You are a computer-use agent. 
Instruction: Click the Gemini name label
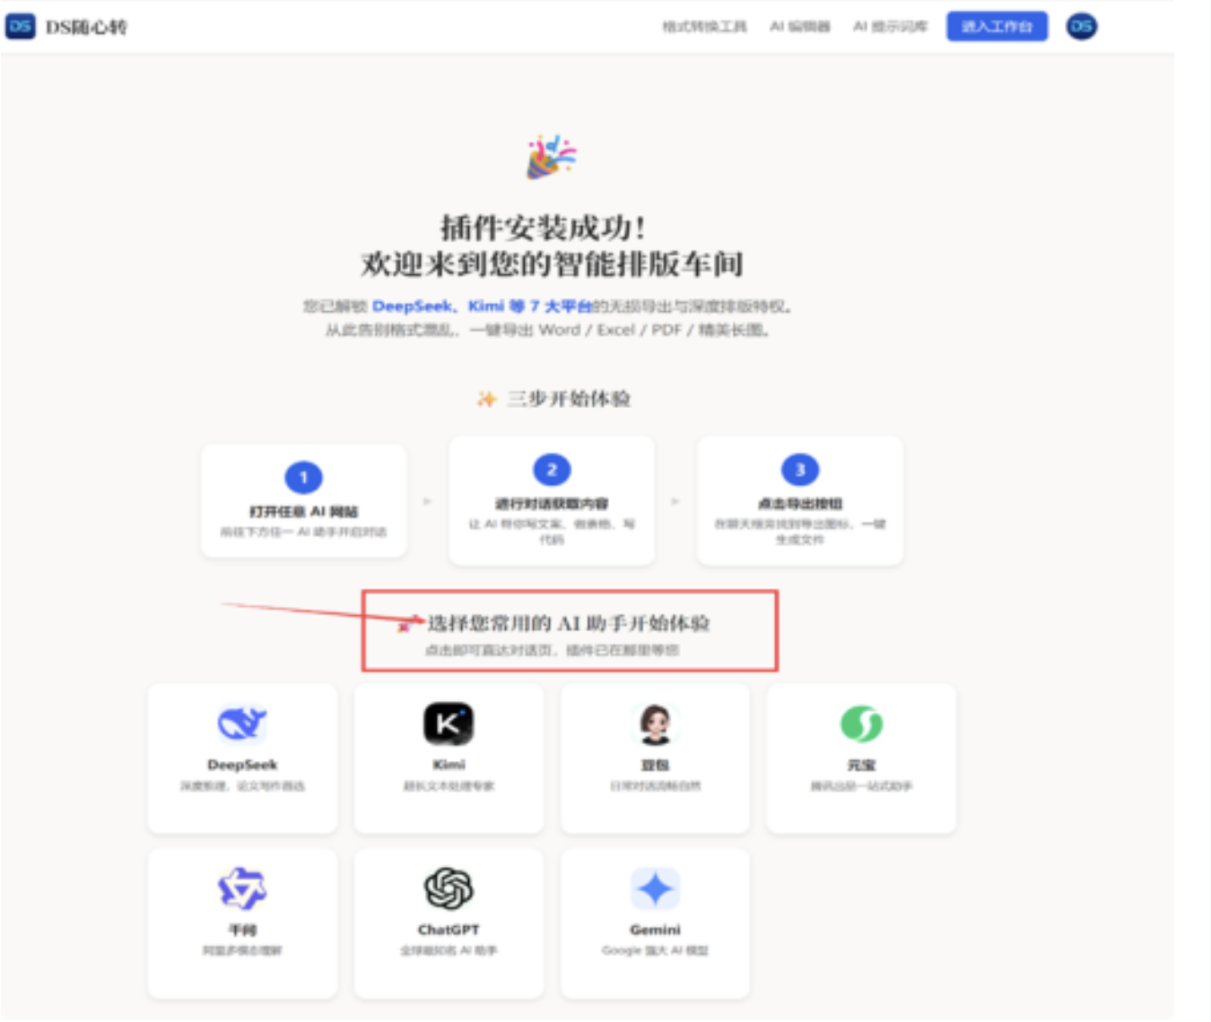pos(655,930)
